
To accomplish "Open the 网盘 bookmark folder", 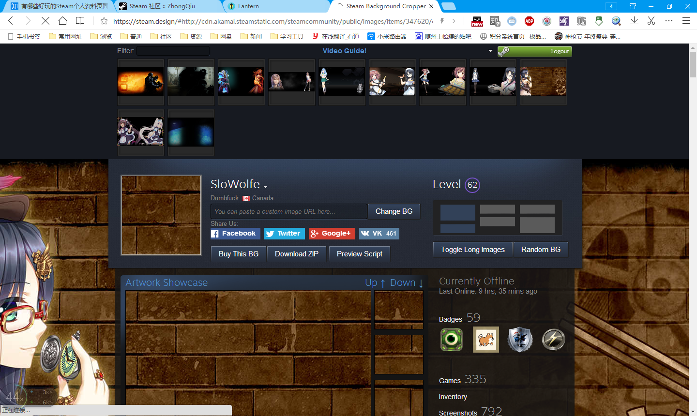I will pos(221,36).
